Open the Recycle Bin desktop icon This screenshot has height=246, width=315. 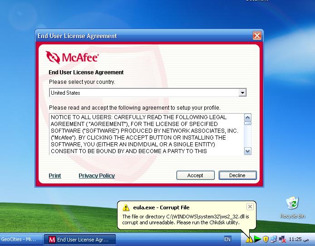(x=292, y=207)
